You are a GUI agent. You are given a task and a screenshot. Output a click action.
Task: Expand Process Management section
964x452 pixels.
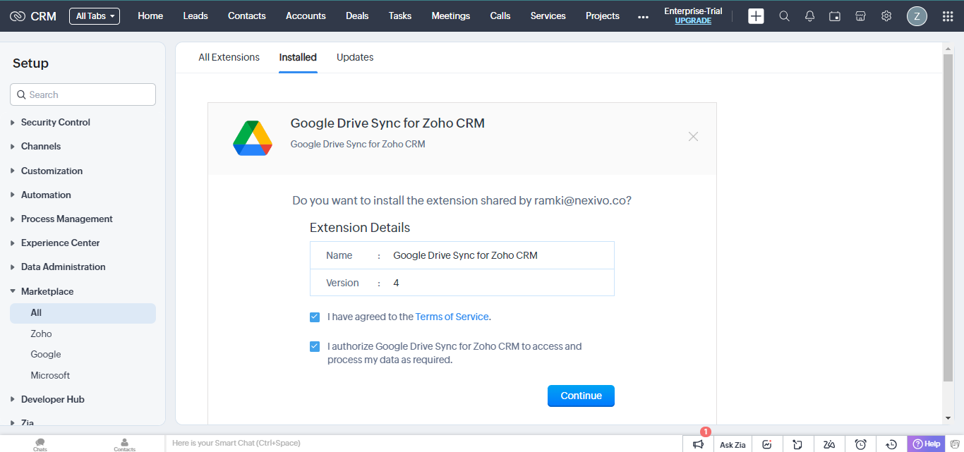point(67,219)
